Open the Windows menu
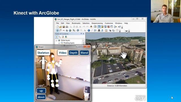This screenshot has width=181, height=102. [118, 23]
